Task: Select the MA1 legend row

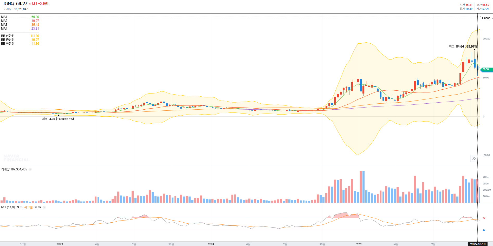Action: pyautogui.click(x=20, y=17)
